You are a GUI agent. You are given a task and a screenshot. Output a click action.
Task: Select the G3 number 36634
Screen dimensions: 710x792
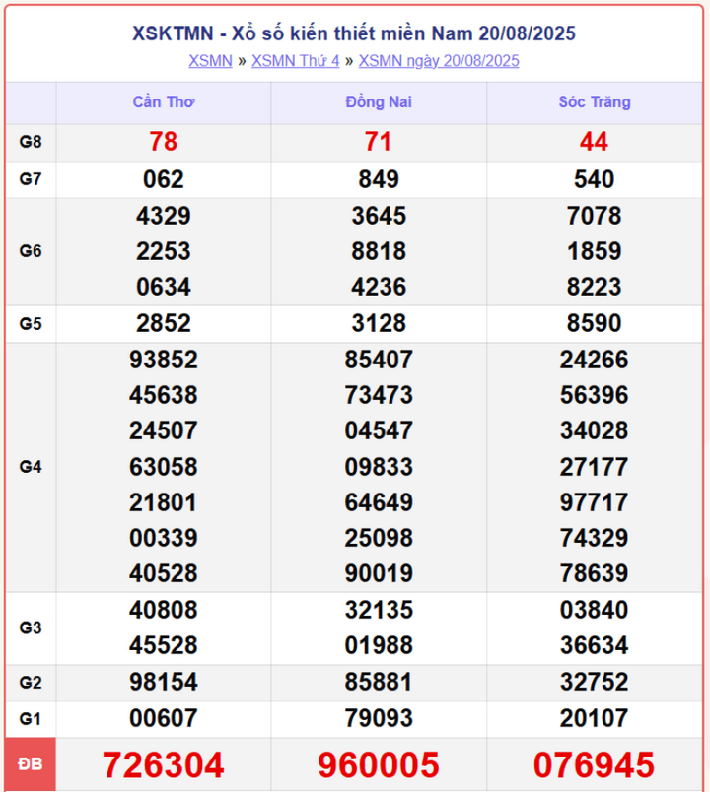pyautogui.click(x=595, y=645)
